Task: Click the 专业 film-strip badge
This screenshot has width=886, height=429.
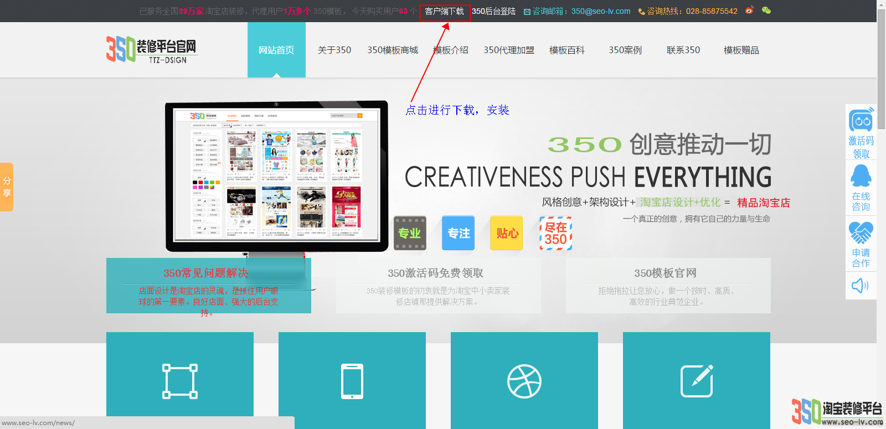Action: click(410, 233)
